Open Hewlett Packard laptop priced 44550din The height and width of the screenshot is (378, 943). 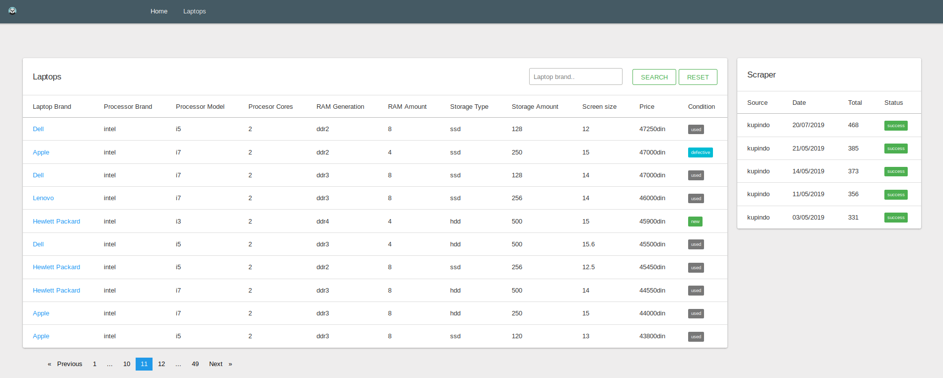pos(56,291)
